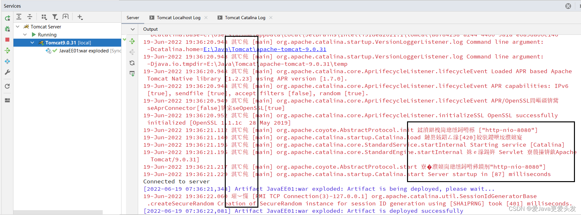581x215 pixels.
Task: Close the Tomcat Localhost Log tab
Action: pyautogui.click(x=206, y=18)
